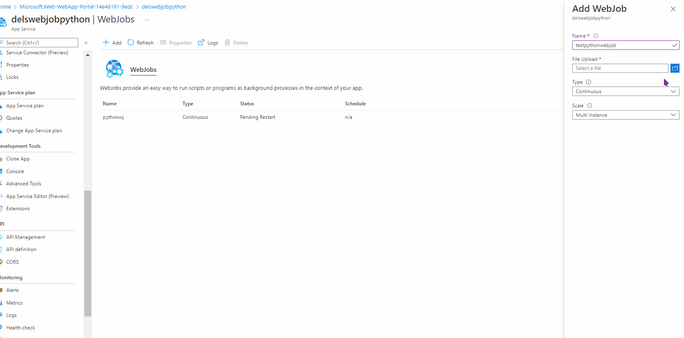Open Properties in the WebJobs toolbar
The width and height of the screenshot is (684, 338).
pyautogui.click(x=176, y=42)
